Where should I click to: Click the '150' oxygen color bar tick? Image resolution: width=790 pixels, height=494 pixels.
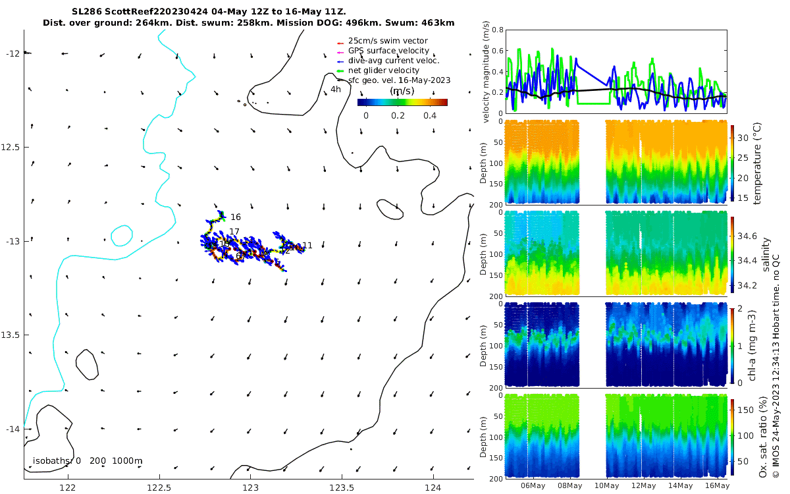745,410
